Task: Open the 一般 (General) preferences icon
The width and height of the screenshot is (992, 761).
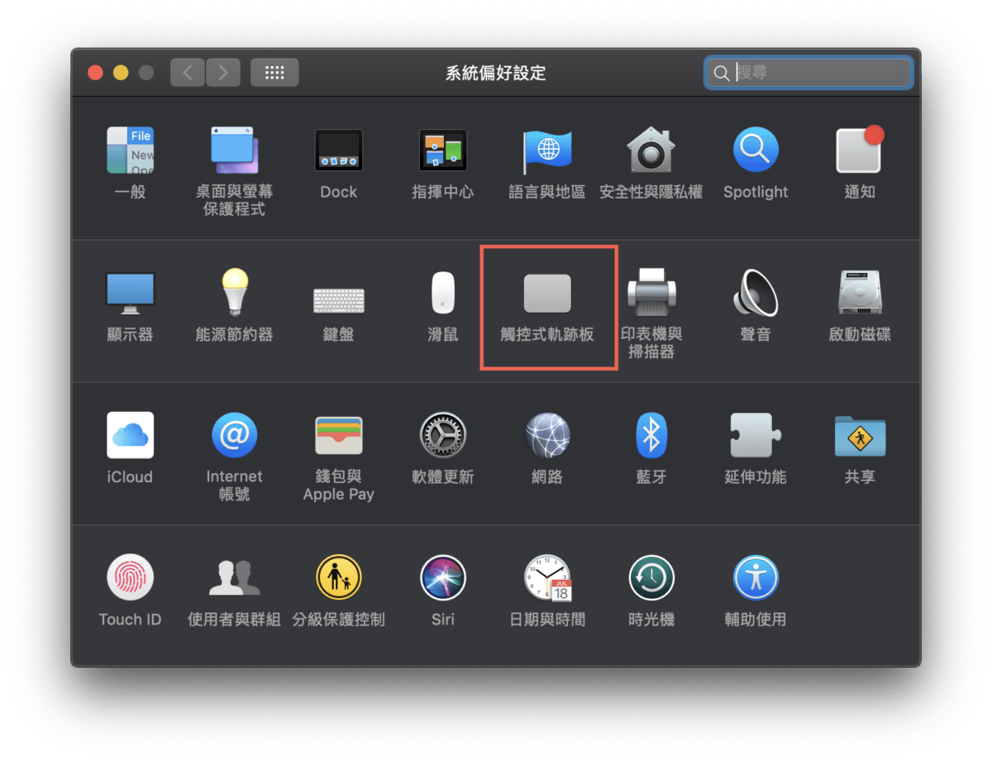Action: click(x=130, y=150)
